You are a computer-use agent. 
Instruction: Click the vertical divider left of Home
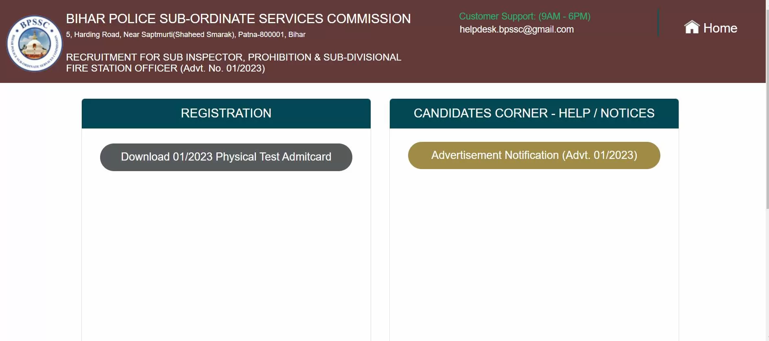coord(658,23)
